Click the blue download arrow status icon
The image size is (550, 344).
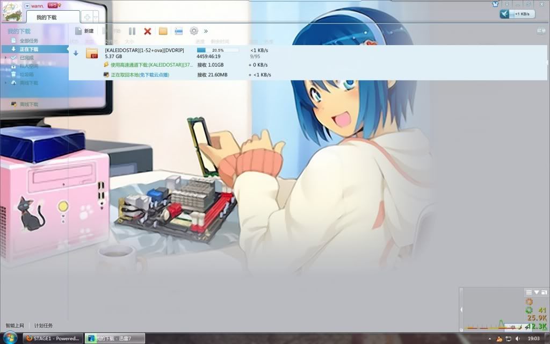[x=76, y=53]
